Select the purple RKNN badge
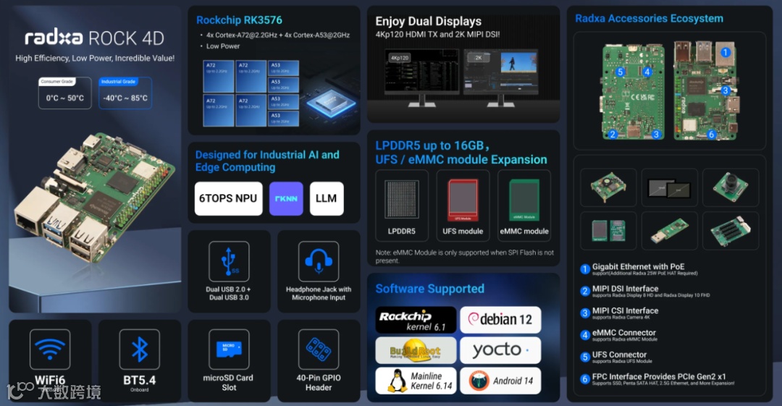 click(x=286, y=198)
